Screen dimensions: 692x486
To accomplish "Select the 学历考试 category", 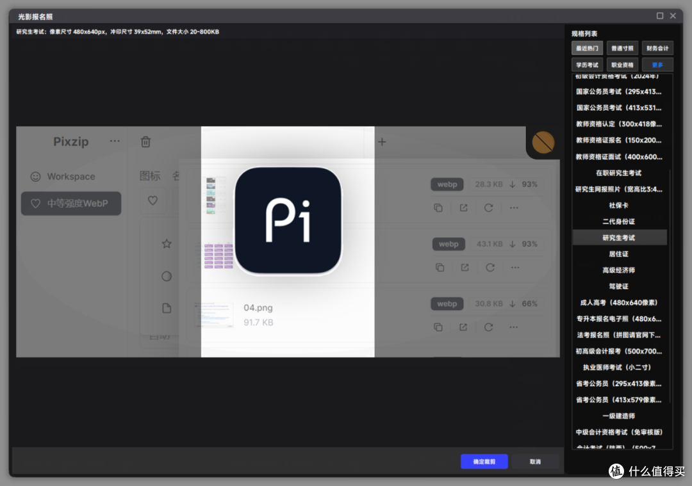I will pyautogui.click(x=587, y=65).
